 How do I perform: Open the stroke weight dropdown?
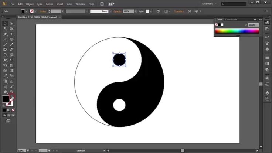point(62,11)
